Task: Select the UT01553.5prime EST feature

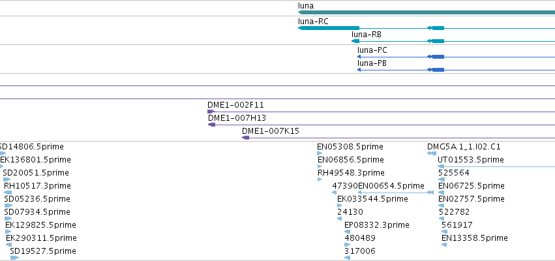Action: pos(496,166)
